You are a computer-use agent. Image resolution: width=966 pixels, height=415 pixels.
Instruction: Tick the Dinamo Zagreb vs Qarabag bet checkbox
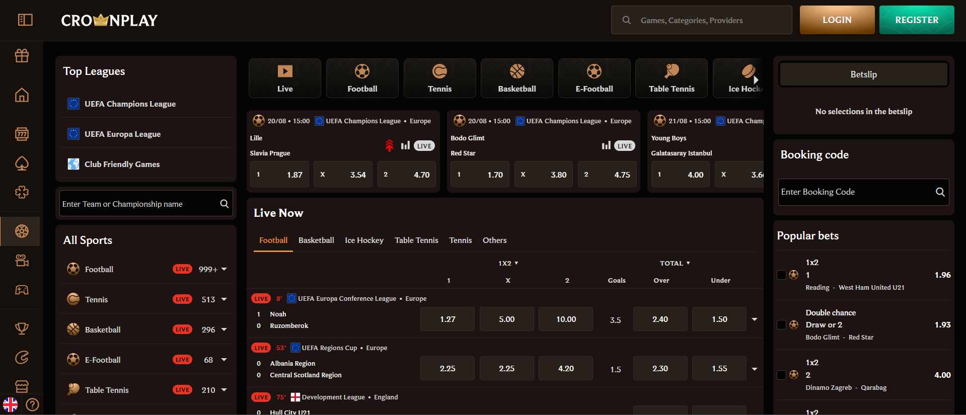[781, 375]
